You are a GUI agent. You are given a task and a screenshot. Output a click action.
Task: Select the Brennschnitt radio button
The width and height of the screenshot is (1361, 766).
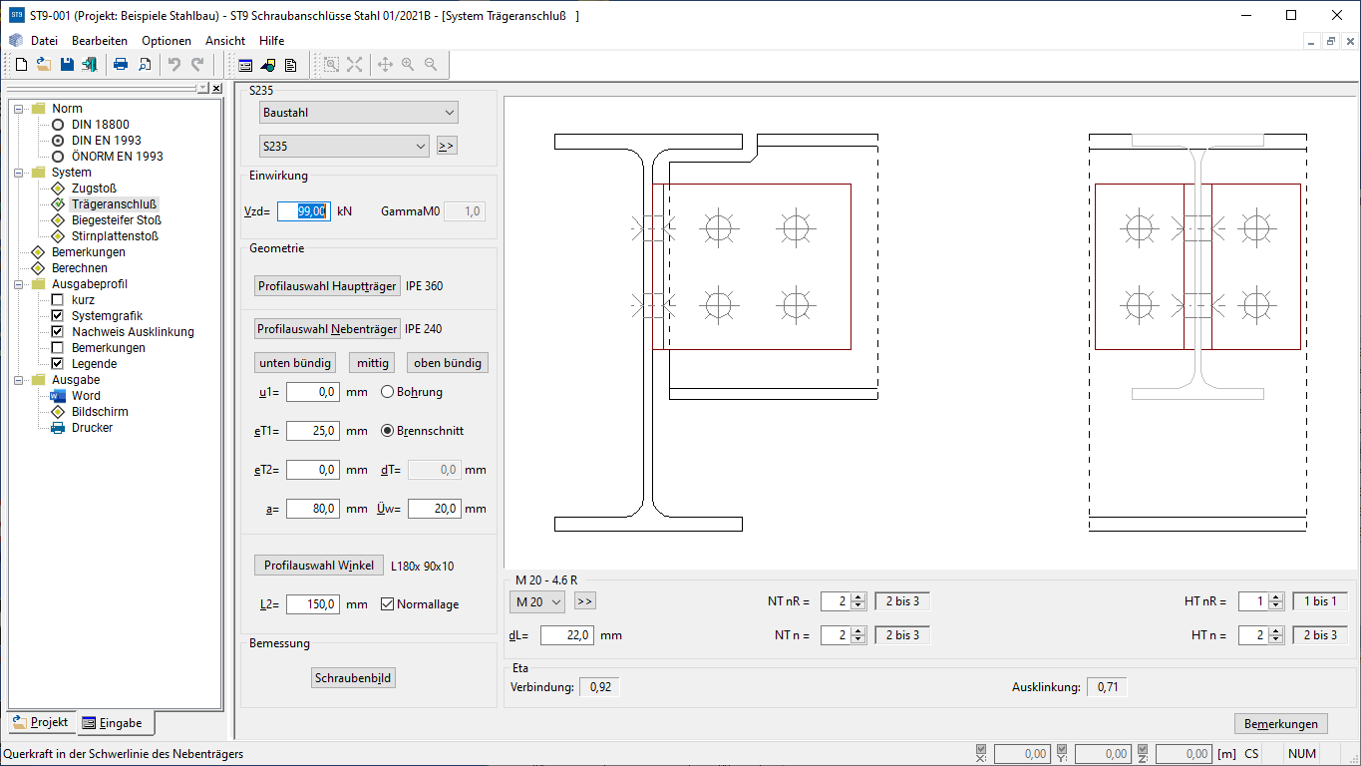pyautogui.click(x=388, y=431)
